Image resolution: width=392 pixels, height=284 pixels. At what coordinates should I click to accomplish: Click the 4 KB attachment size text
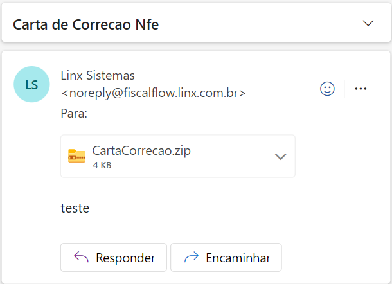point(102,165)
